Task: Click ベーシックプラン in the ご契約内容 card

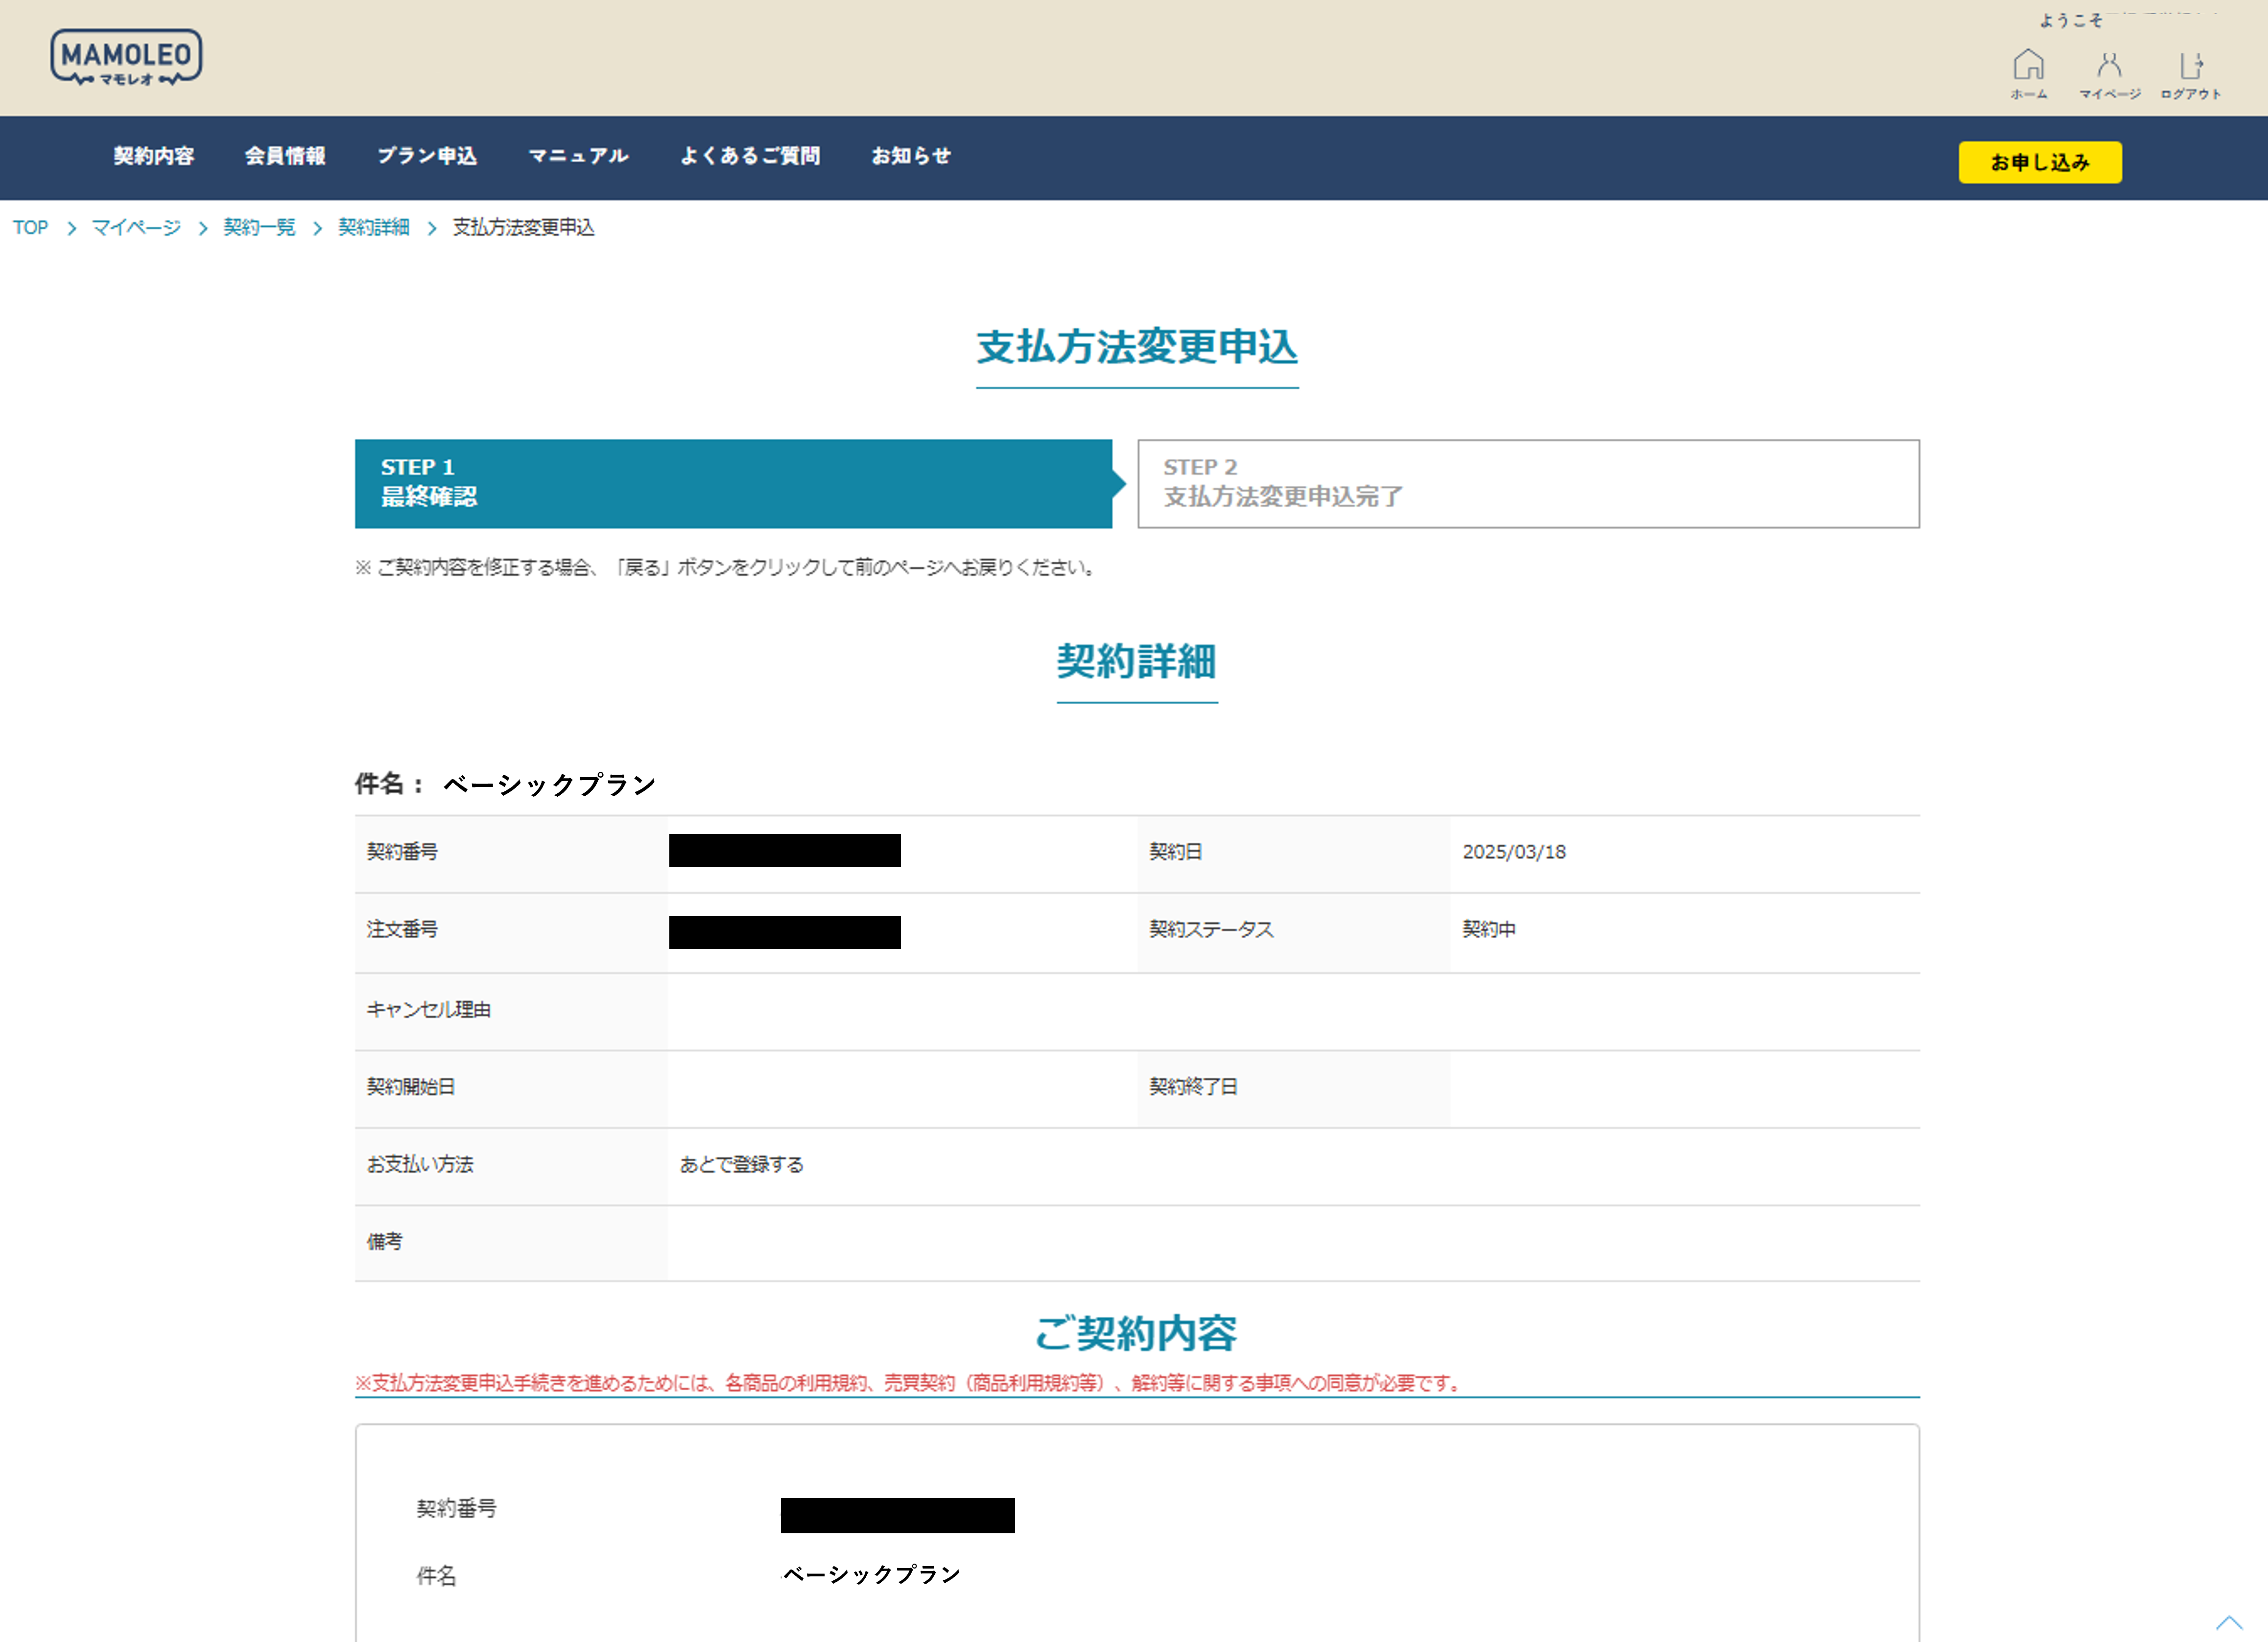Action: tap(871, 1575)
